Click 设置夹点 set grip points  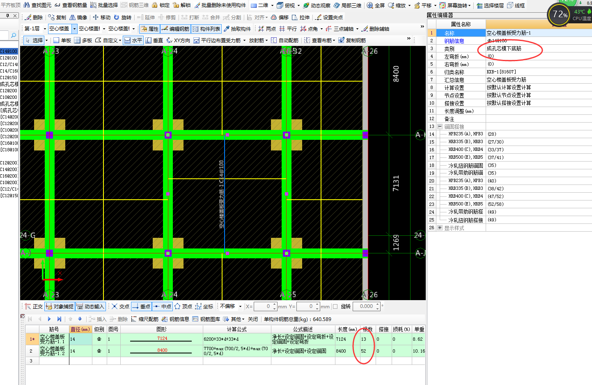(x=328, y=17)
